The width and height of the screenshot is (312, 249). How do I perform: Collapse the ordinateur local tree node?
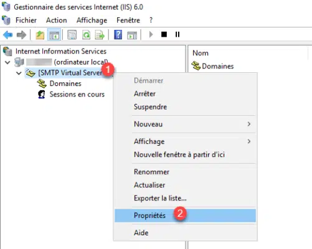coord(7,62)
